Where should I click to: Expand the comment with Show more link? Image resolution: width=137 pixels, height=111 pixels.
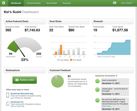[107, 106]
